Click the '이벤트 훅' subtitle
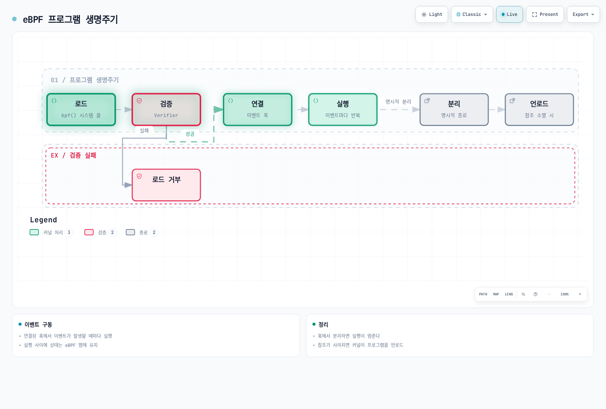Viewport: 606px width, 409px height. (258, 116)
